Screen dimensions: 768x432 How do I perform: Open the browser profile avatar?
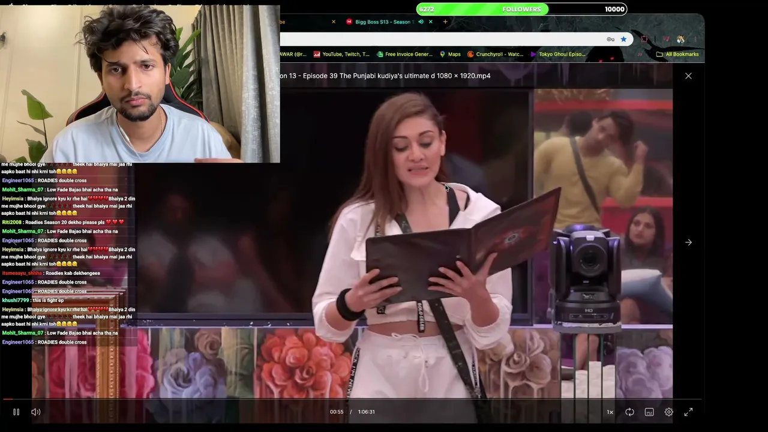point(680,39)
